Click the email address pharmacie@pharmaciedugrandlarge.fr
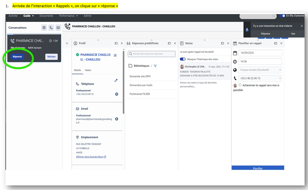 point(94,121)
